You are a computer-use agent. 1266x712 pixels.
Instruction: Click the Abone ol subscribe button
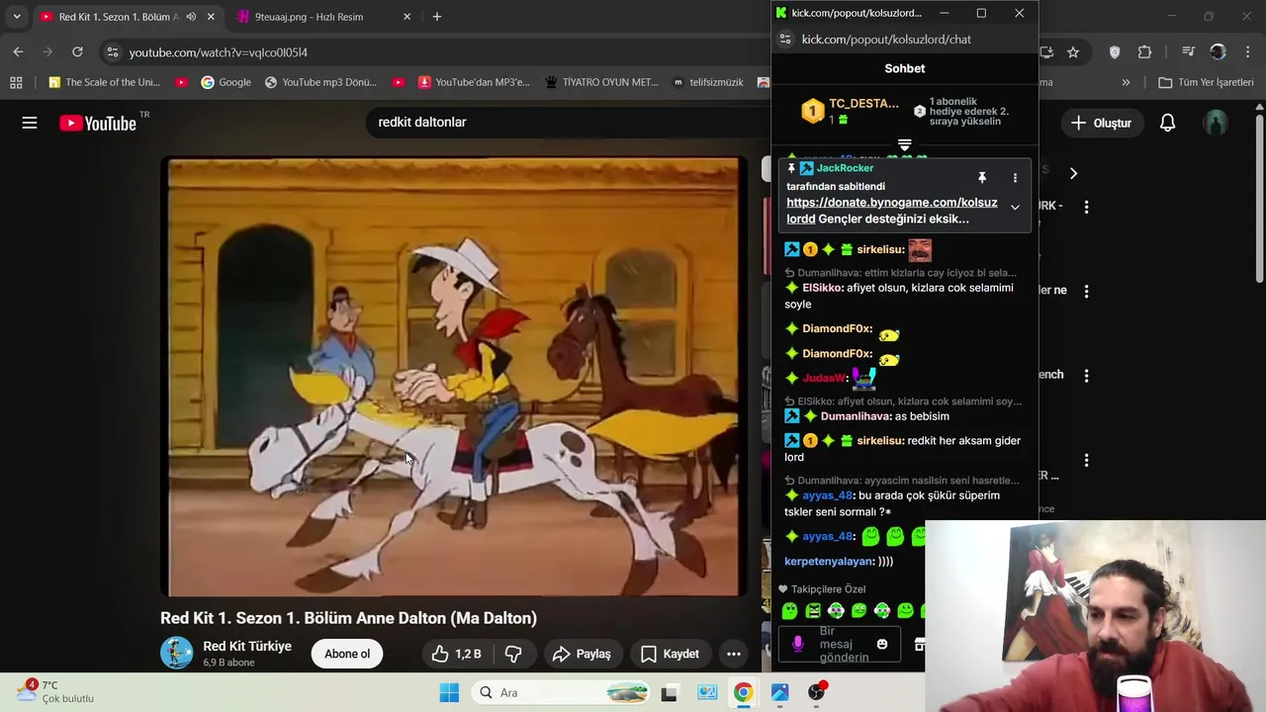pyautogui.click(x=347, y=654)
